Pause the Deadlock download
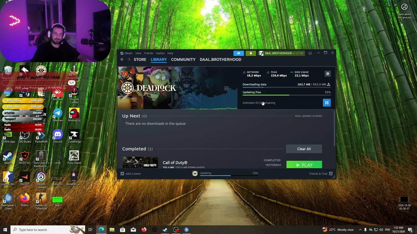417x234 pixels. 326,103
